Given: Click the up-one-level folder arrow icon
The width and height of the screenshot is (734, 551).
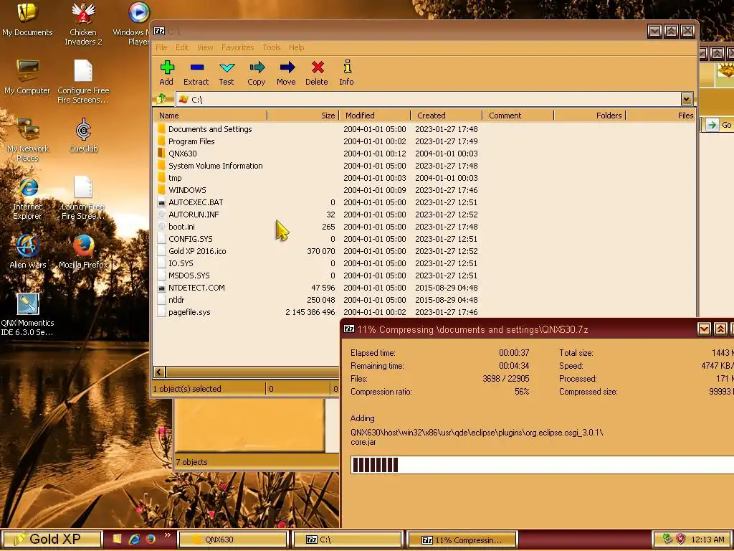Looking at the screenshot, I should 162,98.
